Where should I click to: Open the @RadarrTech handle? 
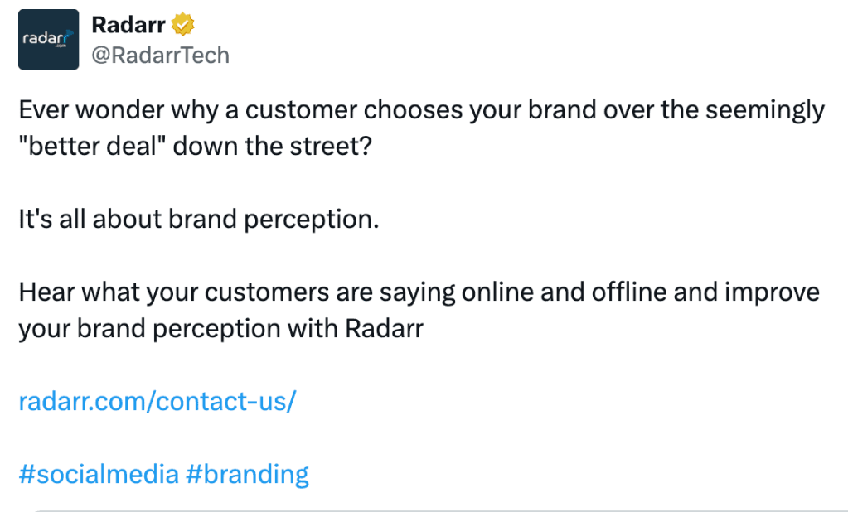tap(160, 55)
